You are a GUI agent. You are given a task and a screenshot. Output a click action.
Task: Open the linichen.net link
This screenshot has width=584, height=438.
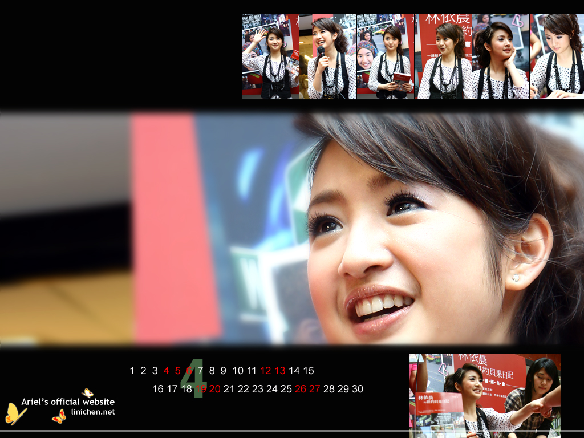pos(93,412)
